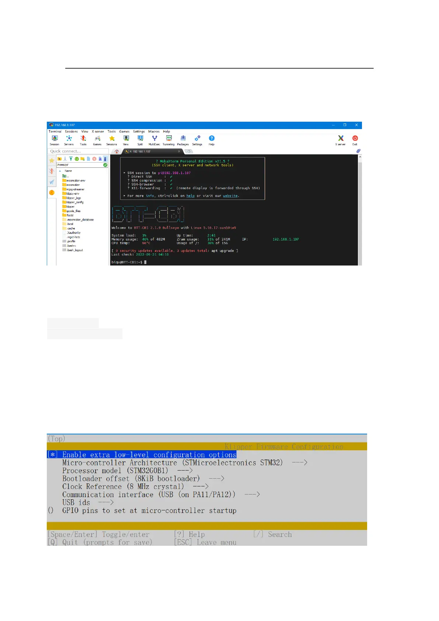The image size is (439, 621).
Task: Click the green checkmark beside /home/pi/ path
Action: [105, 165]
